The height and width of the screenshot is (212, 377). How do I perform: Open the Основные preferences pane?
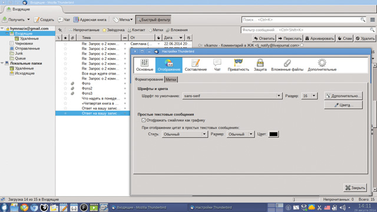pyautogui.click(x=144, y=65)
